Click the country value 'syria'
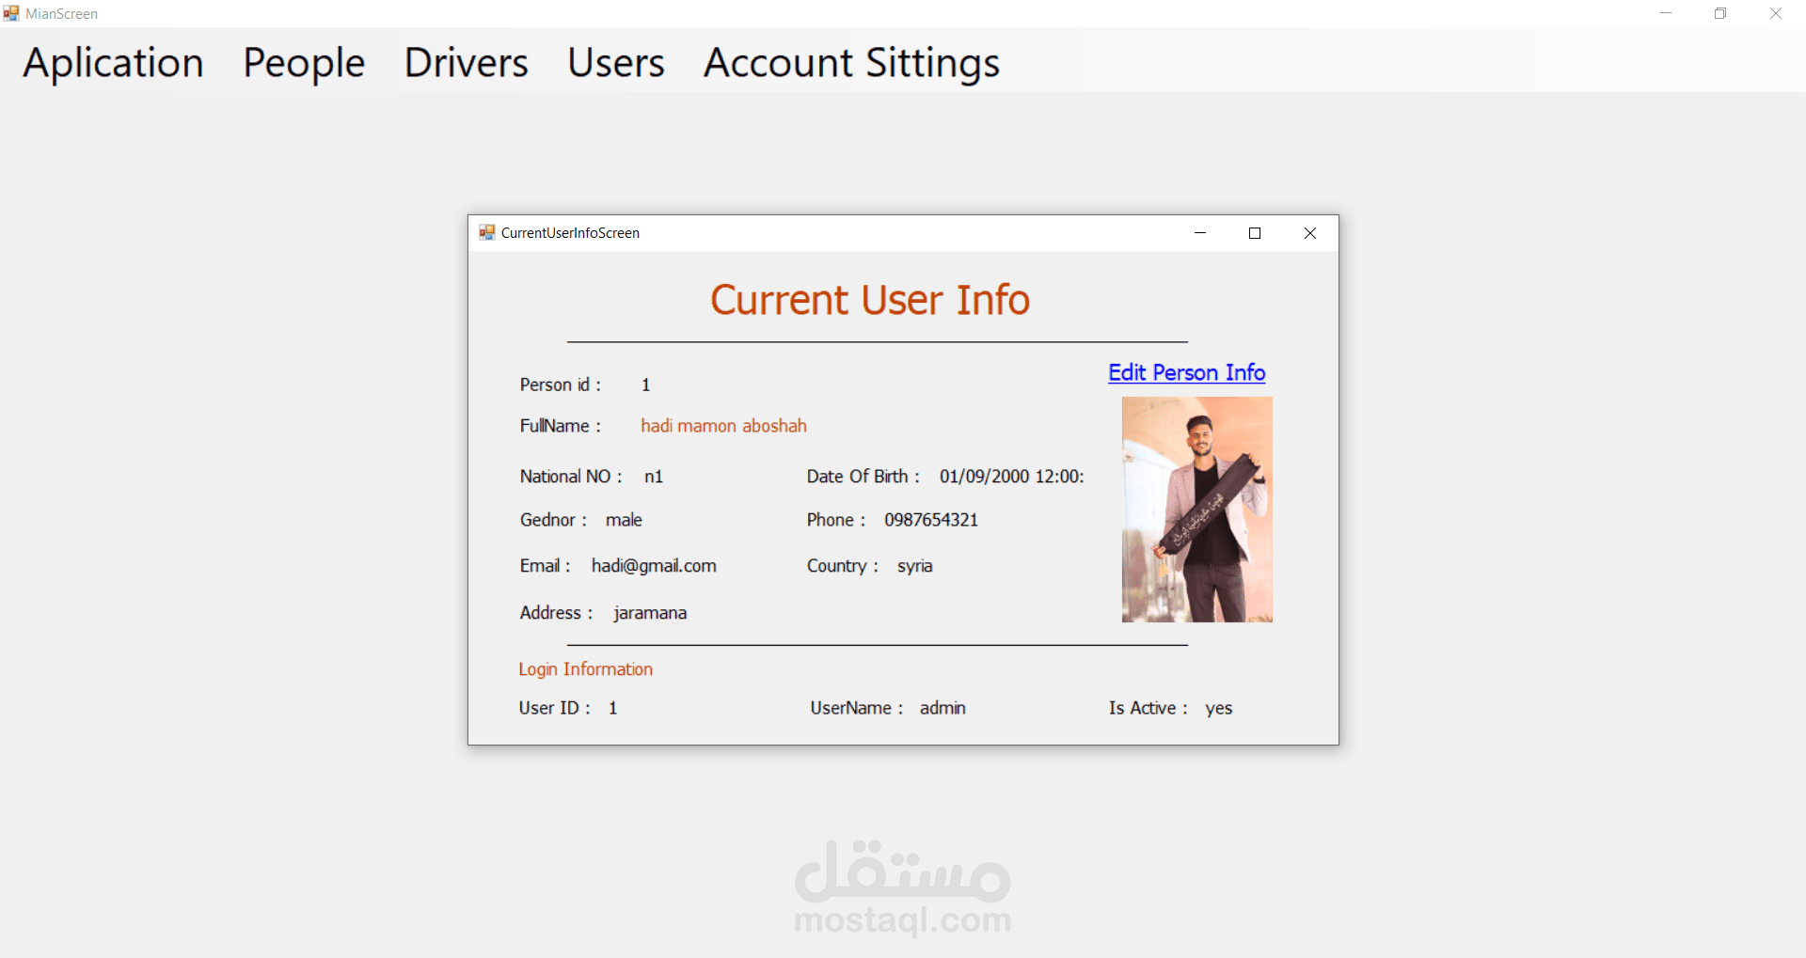Screen dimensions: 1806x958 click(915, 566)
